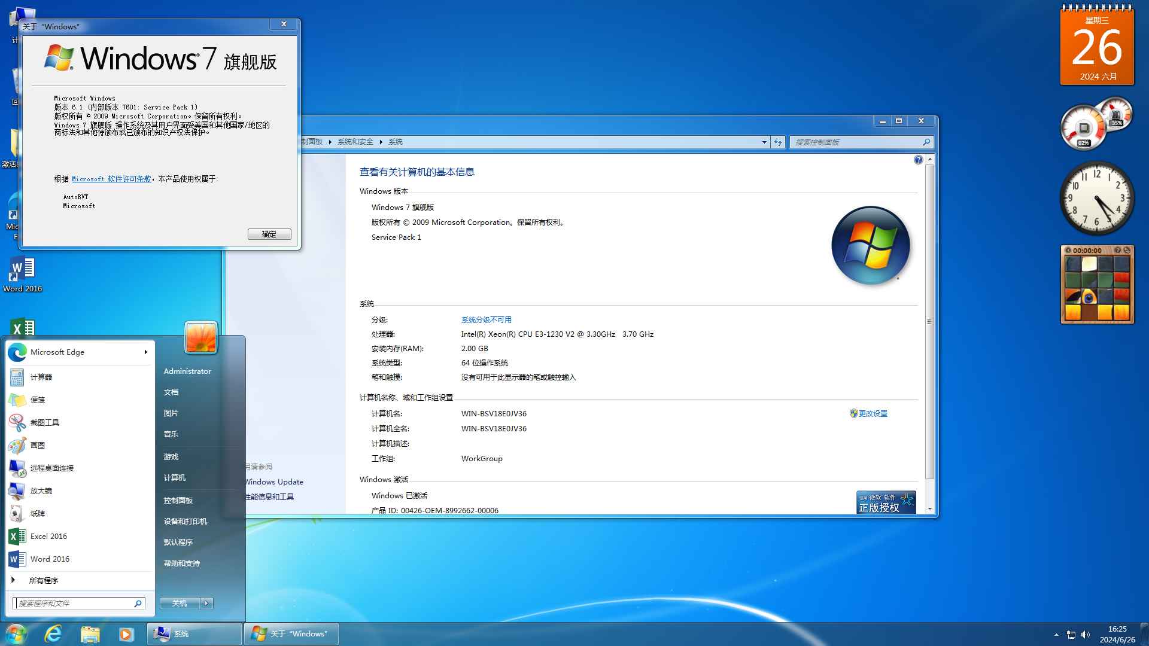The height and width of the screenshot is (646, 1149).
Task: Open Microsoft software license terms link
Action: 111,179
